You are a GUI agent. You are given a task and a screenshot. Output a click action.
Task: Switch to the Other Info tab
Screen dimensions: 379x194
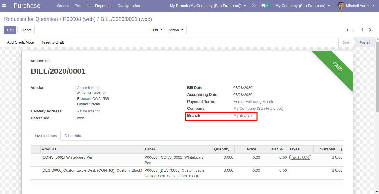click(x=73, y=136)
